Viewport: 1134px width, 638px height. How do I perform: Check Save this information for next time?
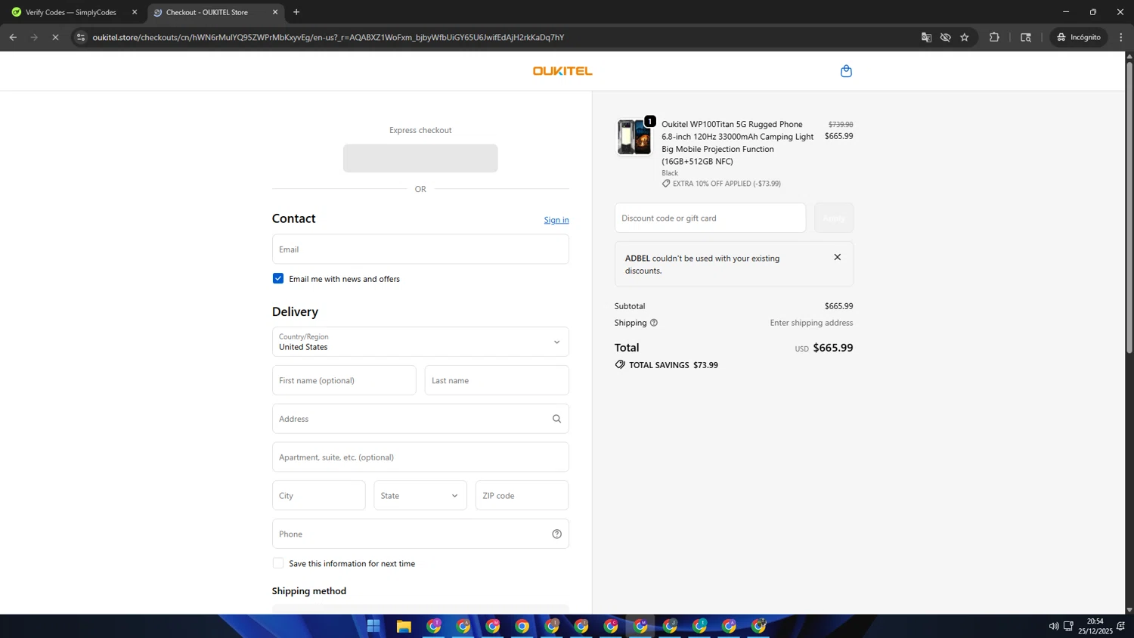[x=278, y=563]
